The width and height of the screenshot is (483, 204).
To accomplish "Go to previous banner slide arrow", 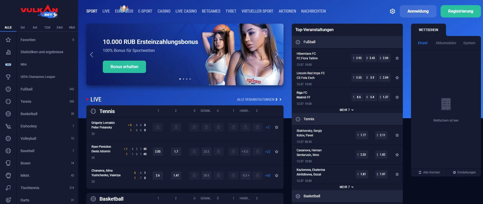I will click(x=92, y=54).
